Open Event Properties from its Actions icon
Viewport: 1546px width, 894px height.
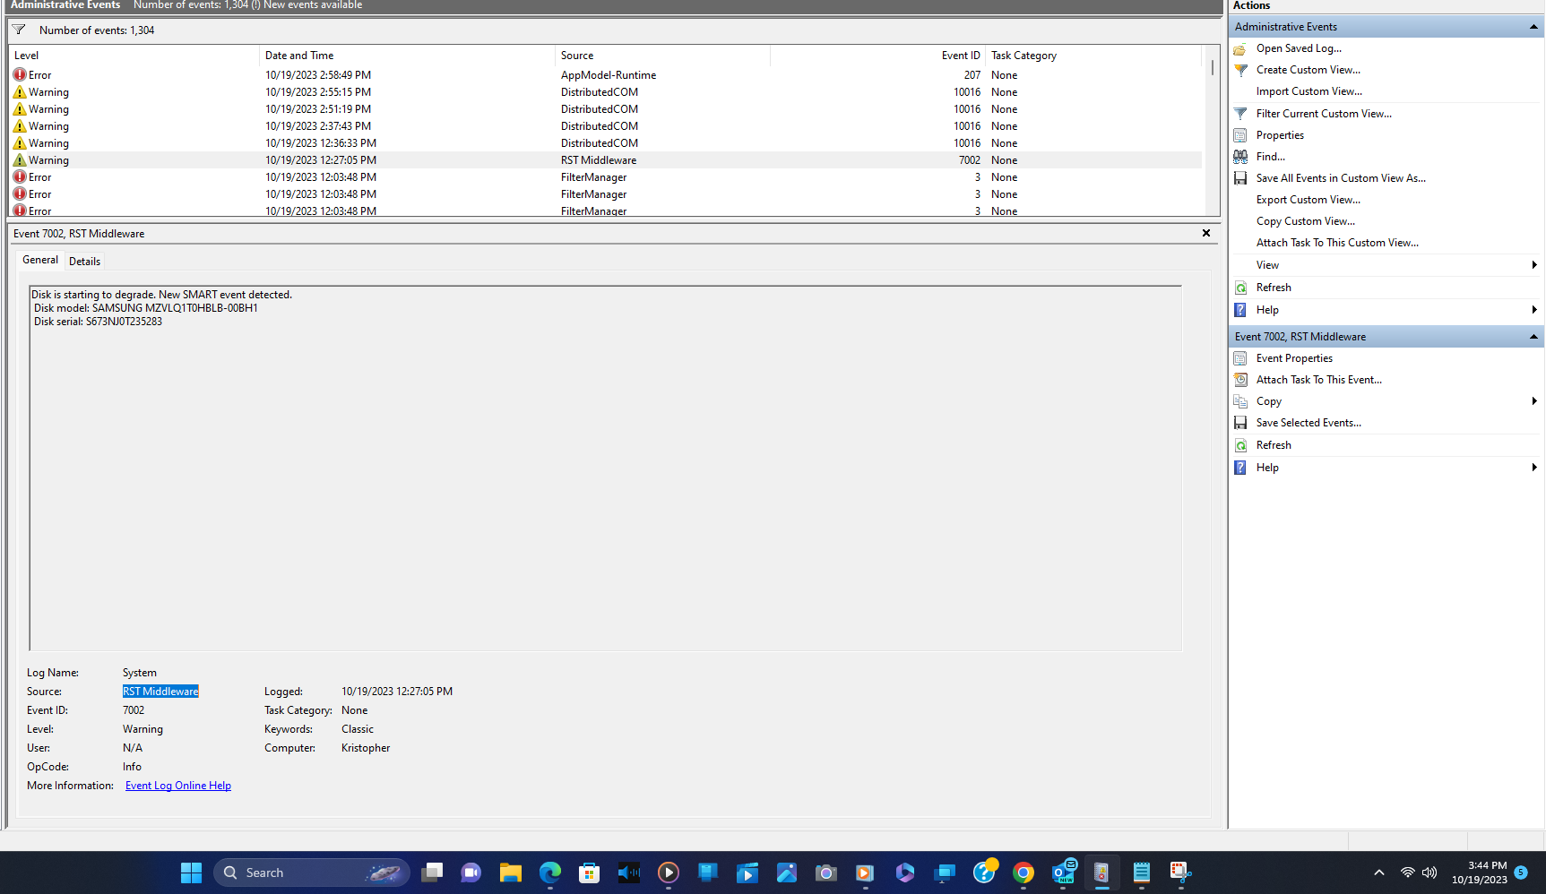click(1240, 357)
